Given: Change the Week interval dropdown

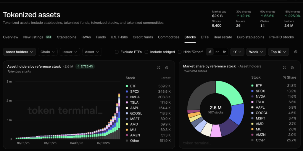Looking at the screenshot, I should click(x=256, y=52).
